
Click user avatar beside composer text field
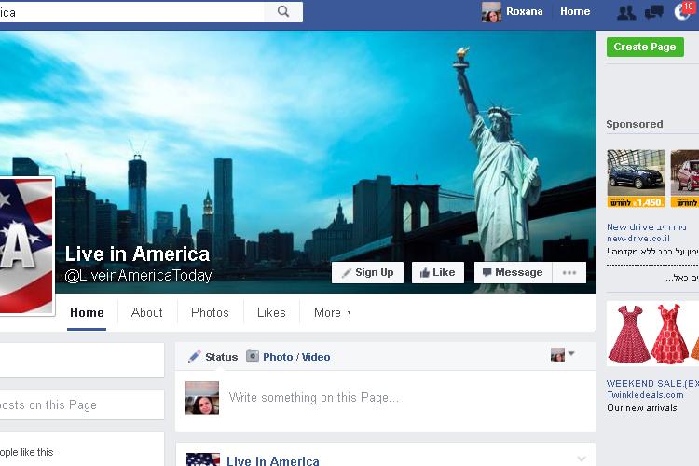point(202,398)
